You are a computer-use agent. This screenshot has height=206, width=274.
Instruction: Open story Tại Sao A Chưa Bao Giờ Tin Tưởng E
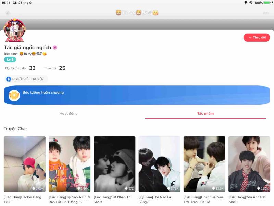tap(70, 164)
